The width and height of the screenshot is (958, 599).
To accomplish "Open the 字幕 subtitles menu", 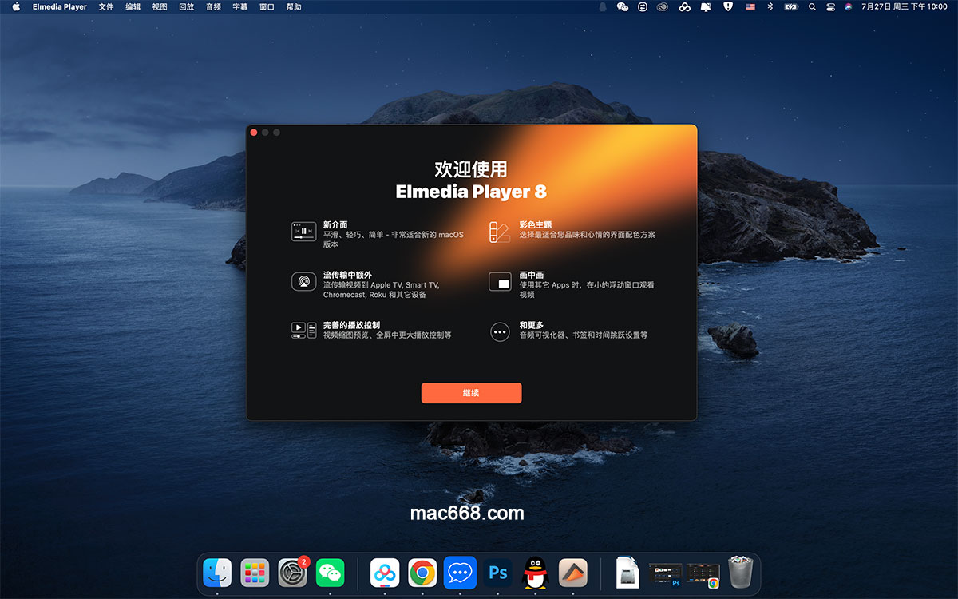I will coord(239,6).
